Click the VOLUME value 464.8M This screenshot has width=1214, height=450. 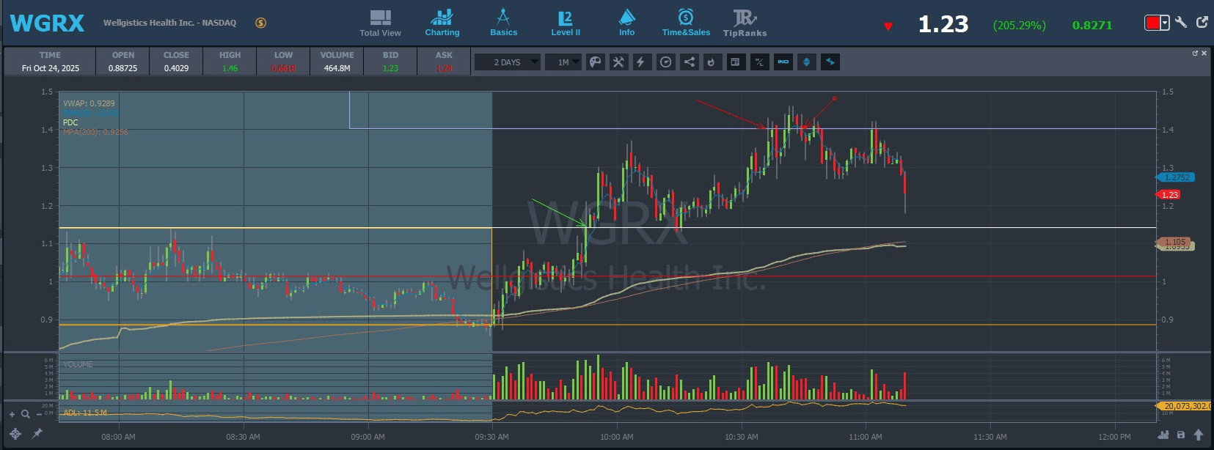pyautogui.click(x=337, y=68)
